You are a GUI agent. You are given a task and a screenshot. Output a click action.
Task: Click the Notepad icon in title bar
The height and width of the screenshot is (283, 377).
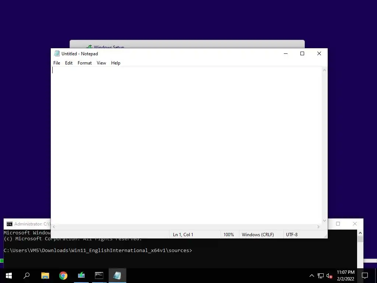(x=57, y=54)
